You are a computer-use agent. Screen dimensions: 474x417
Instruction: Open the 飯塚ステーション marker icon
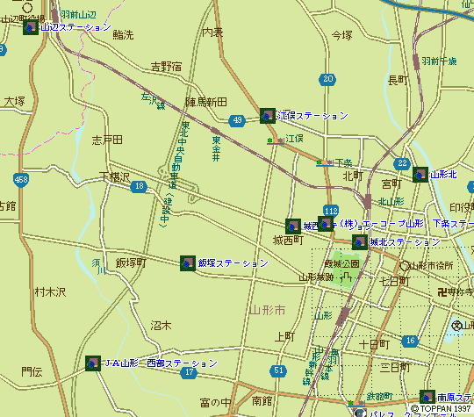pos(188,263)
